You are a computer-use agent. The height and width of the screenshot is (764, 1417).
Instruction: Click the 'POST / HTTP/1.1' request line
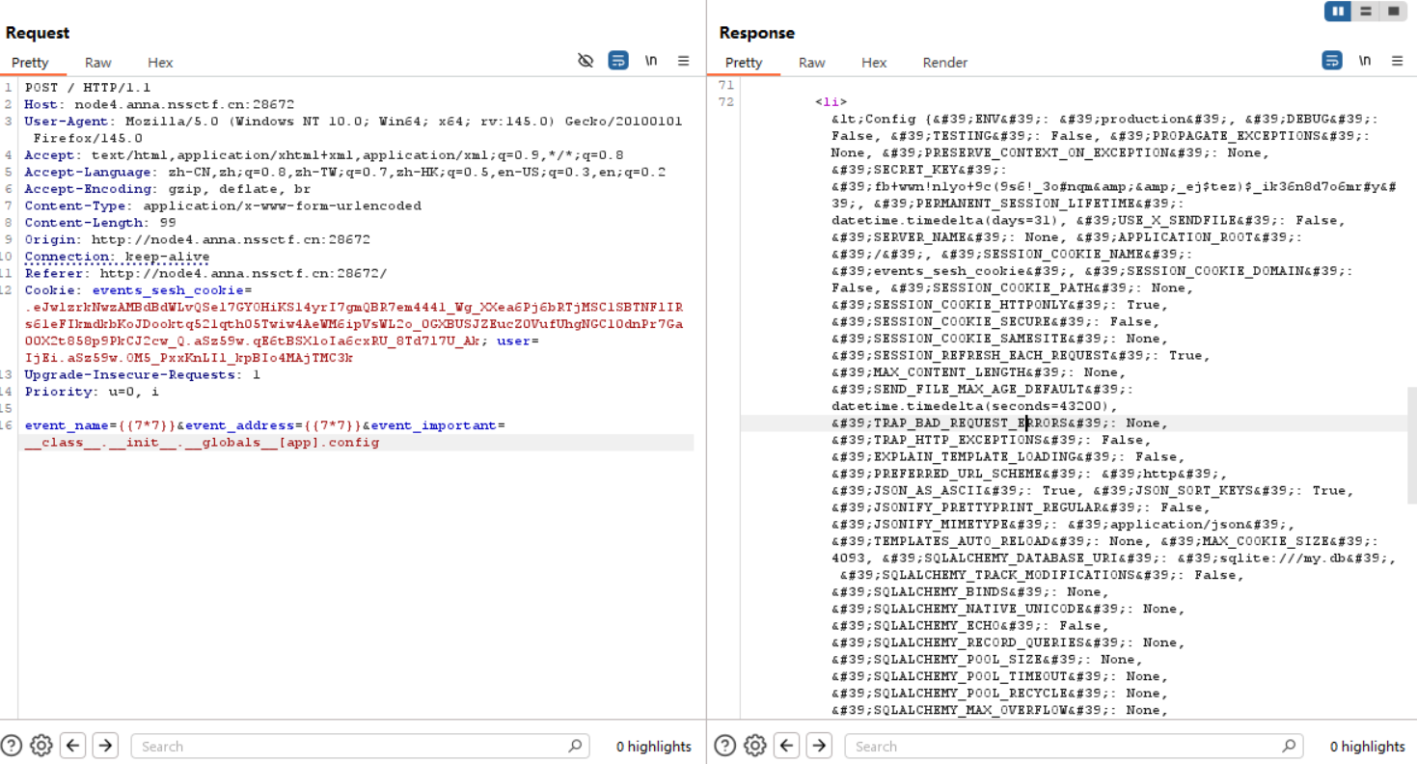pos(88,87)
